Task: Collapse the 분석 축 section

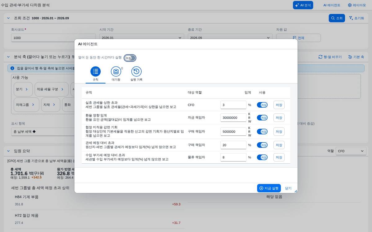Action: pyautogui.click(x=8, y=57)
